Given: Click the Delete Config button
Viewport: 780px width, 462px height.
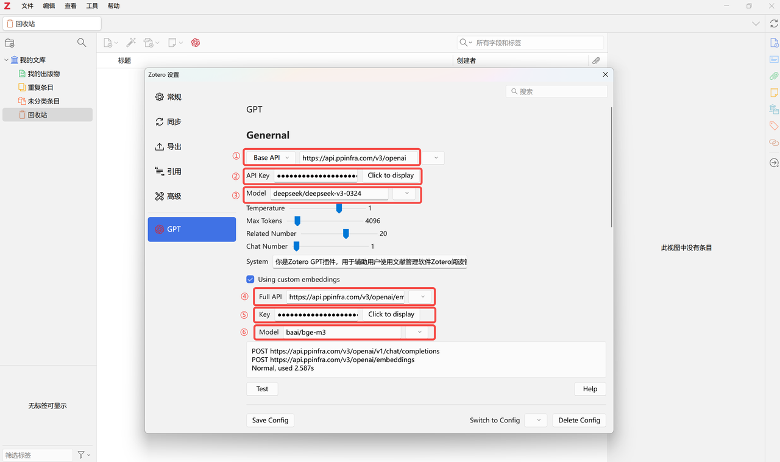Looking at the screenshot, I should tap(579, 420).
